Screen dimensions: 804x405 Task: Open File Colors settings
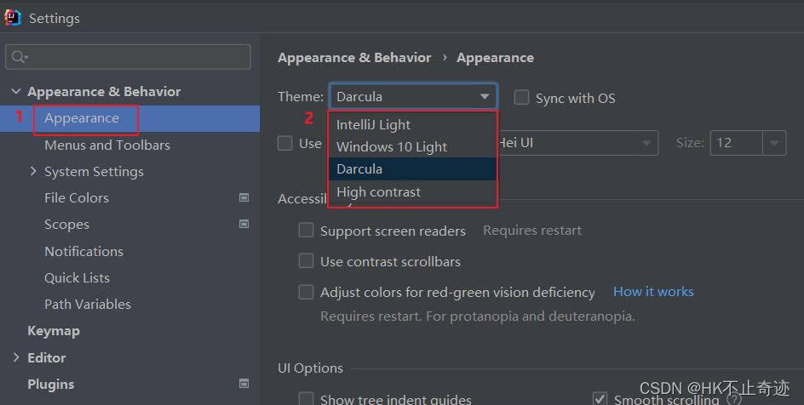click(77, 197)
